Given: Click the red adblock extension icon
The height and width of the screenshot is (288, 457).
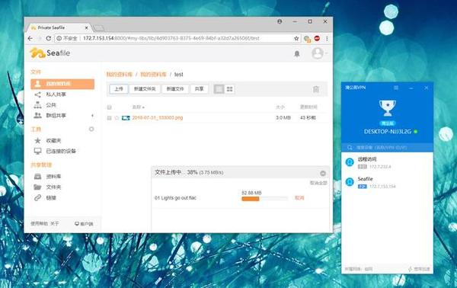Looking at the screenshot, I should point(317,38).
